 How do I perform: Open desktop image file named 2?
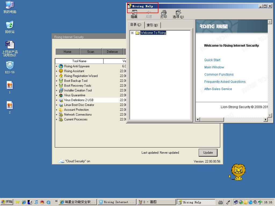point(10,108)
